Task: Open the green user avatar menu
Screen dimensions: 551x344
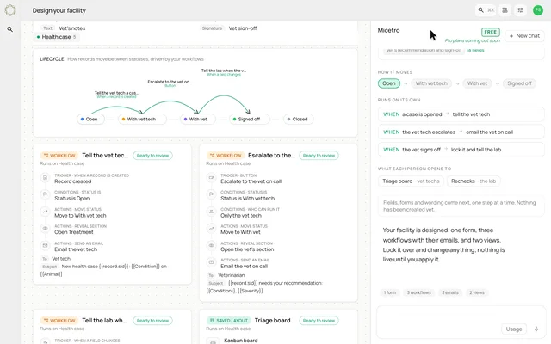Action: tap(538, 10)
